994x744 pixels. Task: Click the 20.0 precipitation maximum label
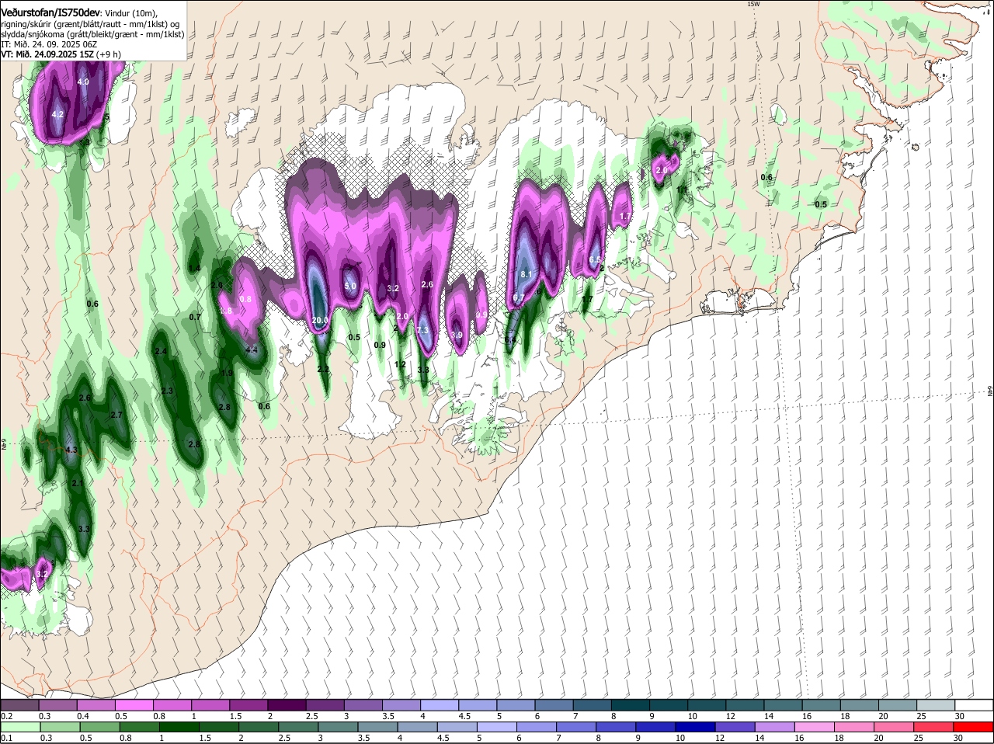(320, 320)
